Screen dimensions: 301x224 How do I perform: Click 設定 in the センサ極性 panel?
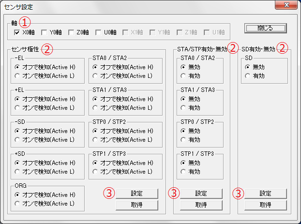[x=137, y=194]
